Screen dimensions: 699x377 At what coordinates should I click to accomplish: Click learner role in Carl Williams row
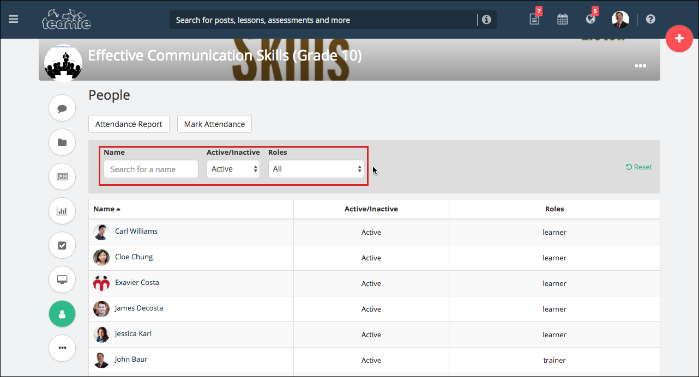[555, 232]
